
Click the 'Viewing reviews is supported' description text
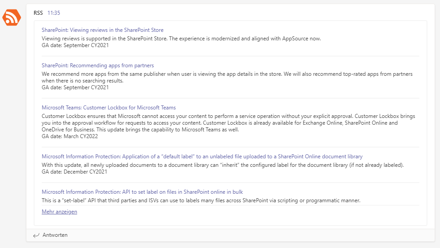(x=181, y=39)
